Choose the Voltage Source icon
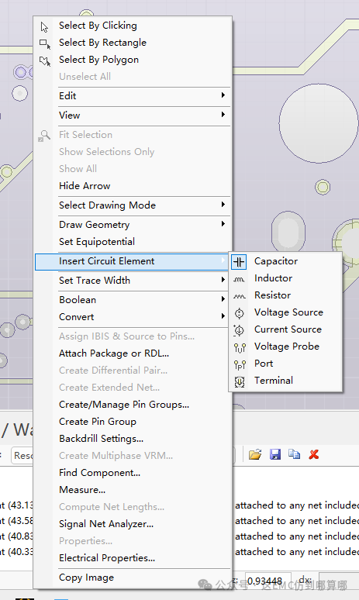This screenshot has width=359, height=600. [x=240, y=313]
